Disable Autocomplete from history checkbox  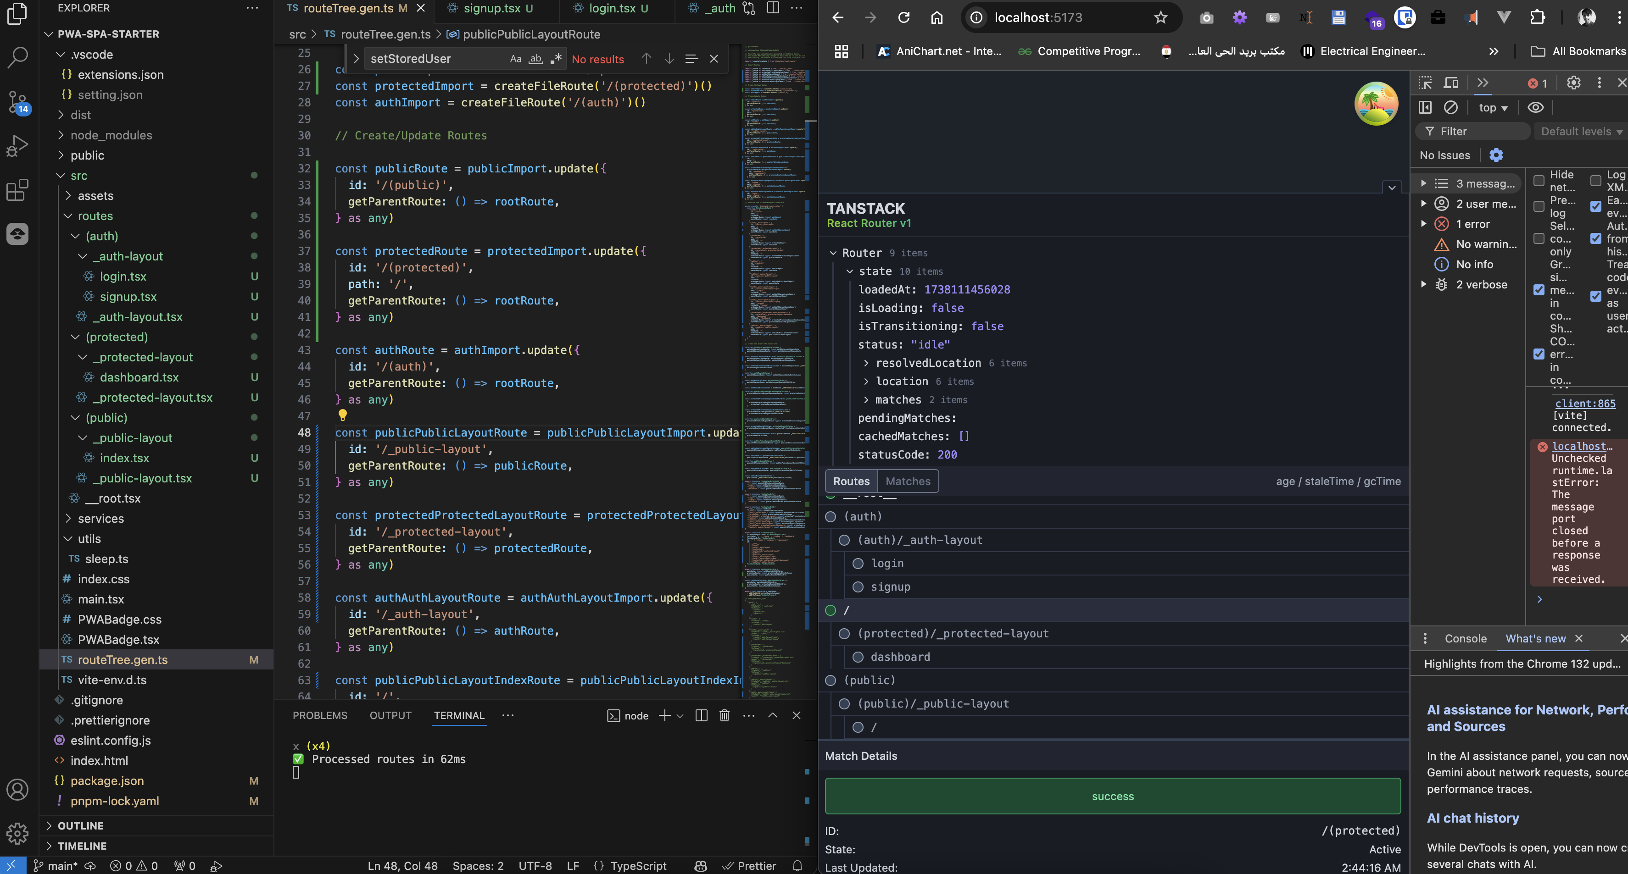[x=1596, y=238]
